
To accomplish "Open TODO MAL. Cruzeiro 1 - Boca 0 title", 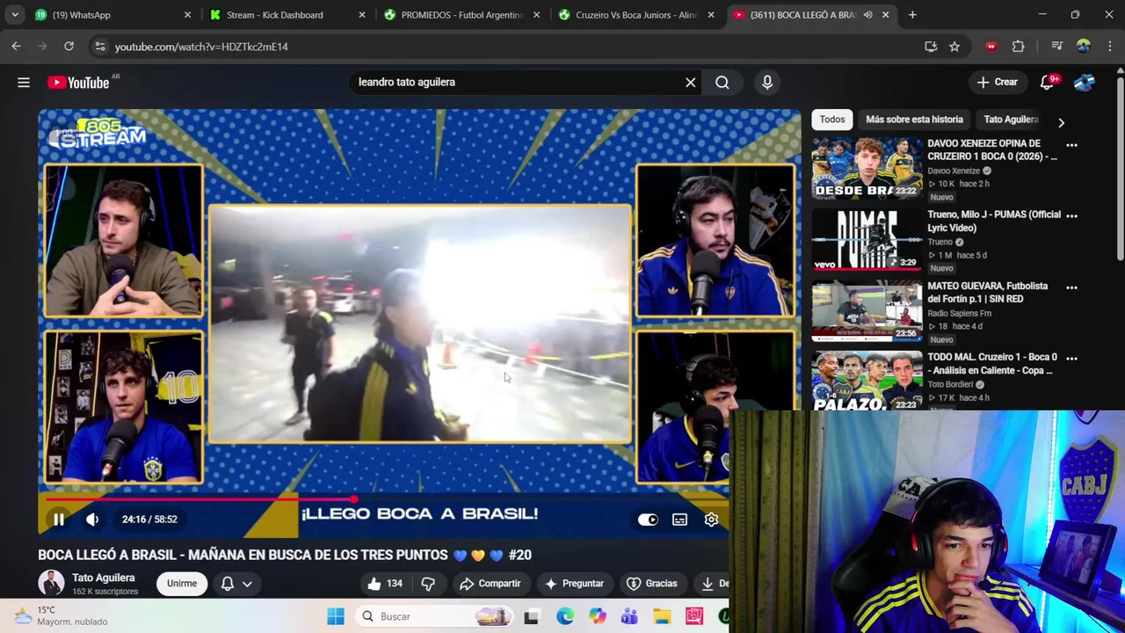I will click(x=991, y=363).
